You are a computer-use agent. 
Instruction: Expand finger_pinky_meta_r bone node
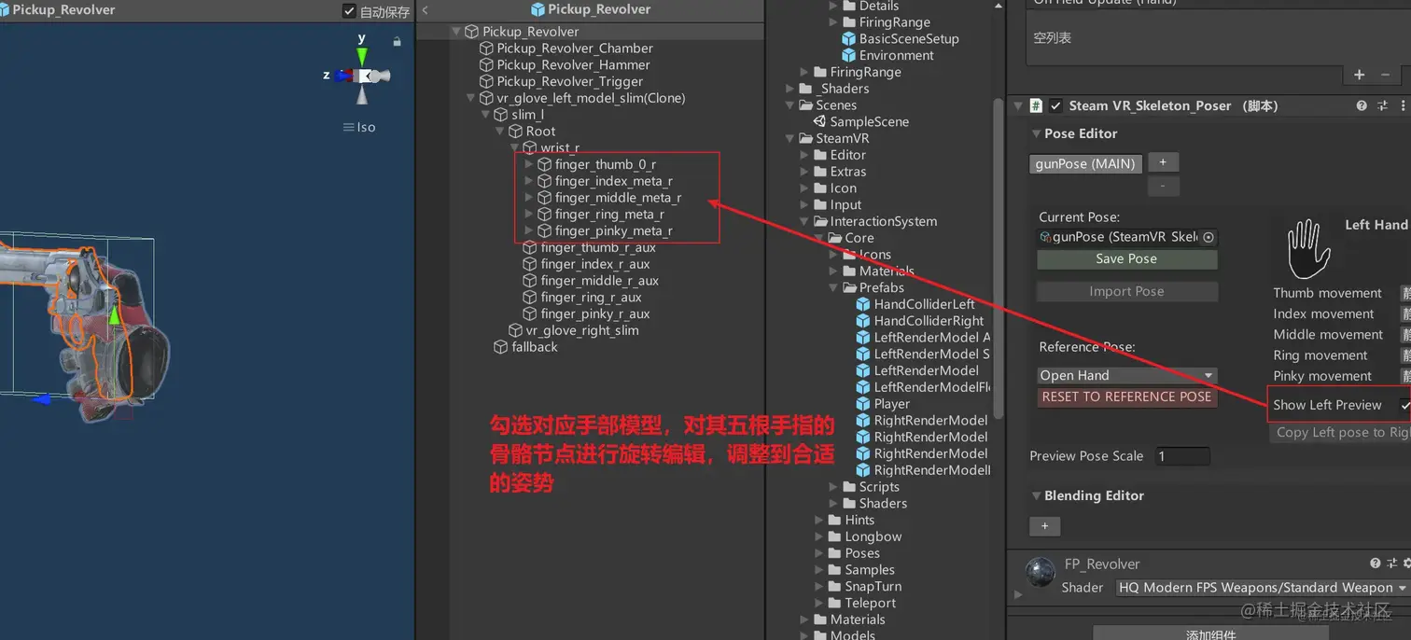pyautogui.click(x=529, y=230)
